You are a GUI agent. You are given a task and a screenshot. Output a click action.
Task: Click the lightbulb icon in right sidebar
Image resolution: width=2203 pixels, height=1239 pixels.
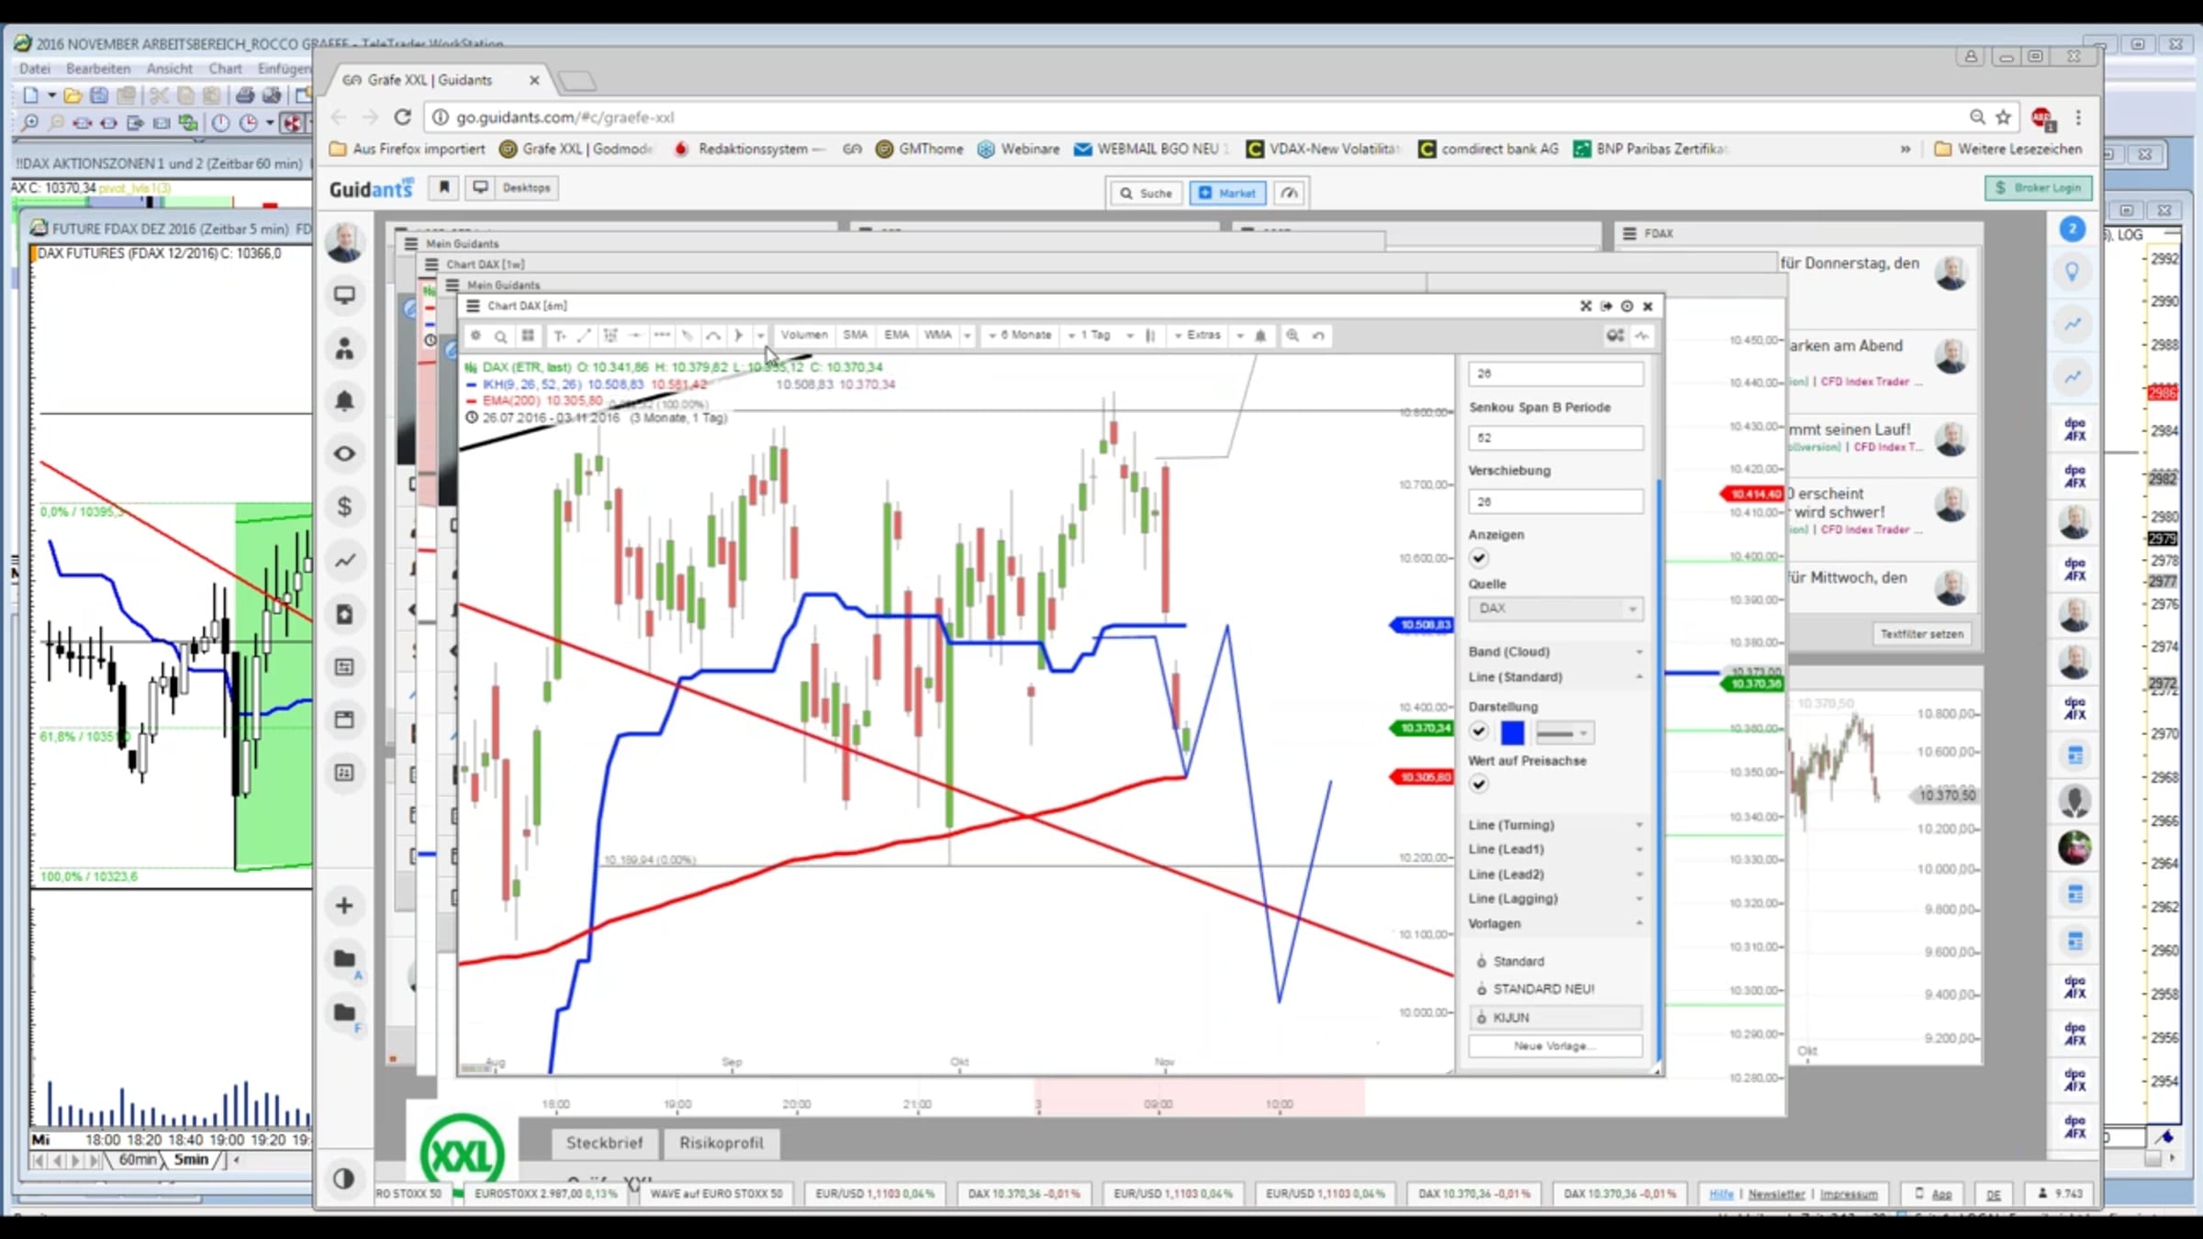[2072, 273]
